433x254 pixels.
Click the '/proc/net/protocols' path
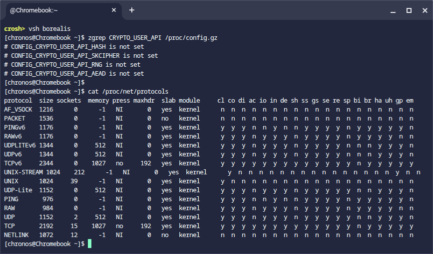(135, 92)
